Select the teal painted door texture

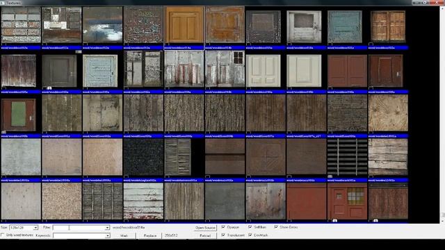point(345,26)
